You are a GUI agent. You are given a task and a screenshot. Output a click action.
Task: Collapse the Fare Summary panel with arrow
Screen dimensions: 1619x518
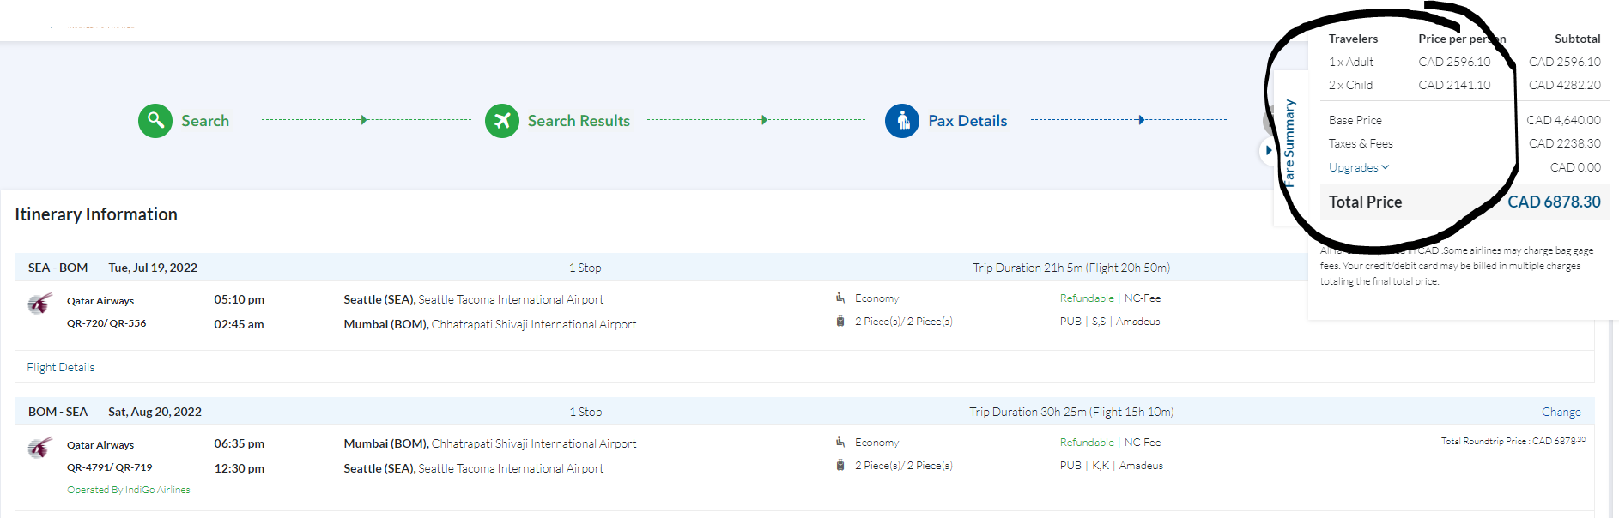(1268, 150)
